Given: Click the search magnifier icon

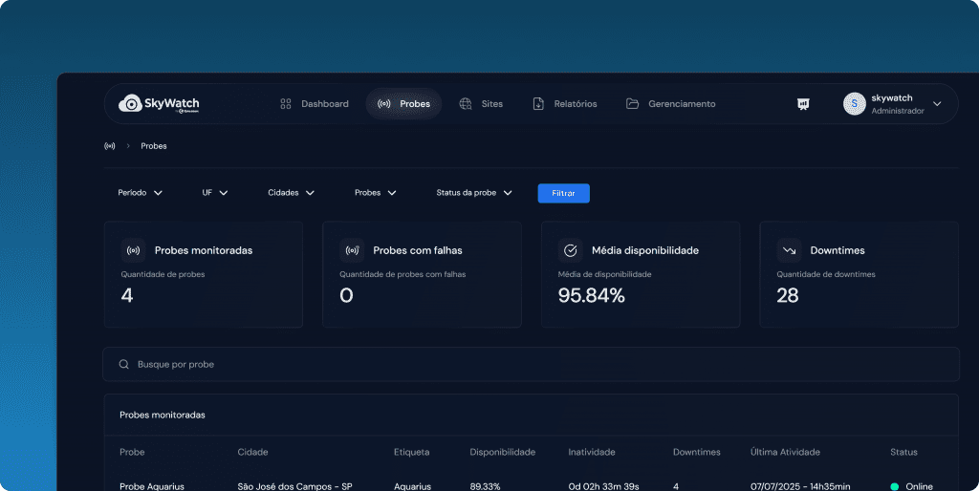Looking at the screenshot, I should 124,364.
